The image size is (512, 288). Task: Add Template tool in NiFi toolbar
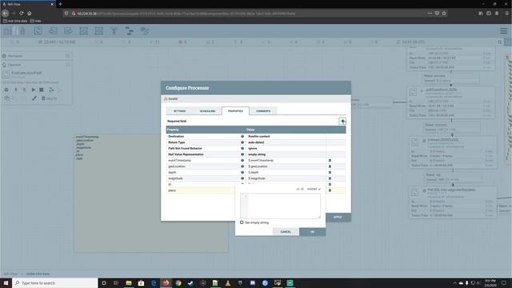click(x=130, y=31)
